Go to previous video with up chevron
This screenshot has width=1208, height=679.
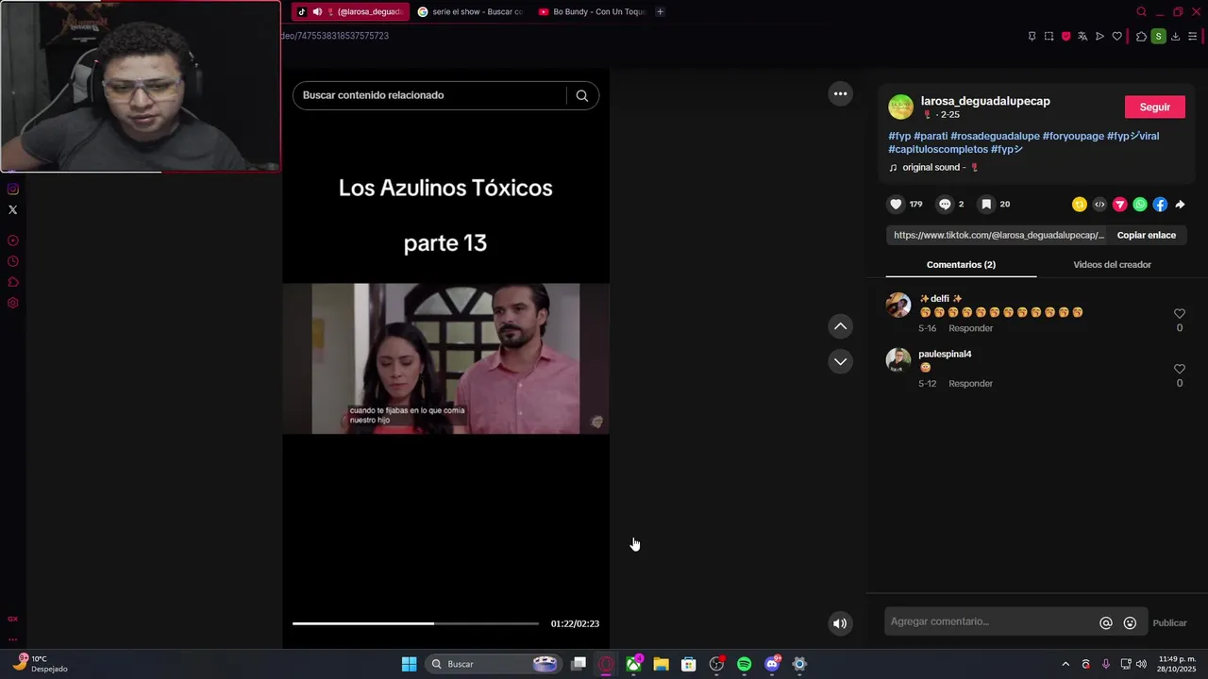coord(840,326)
